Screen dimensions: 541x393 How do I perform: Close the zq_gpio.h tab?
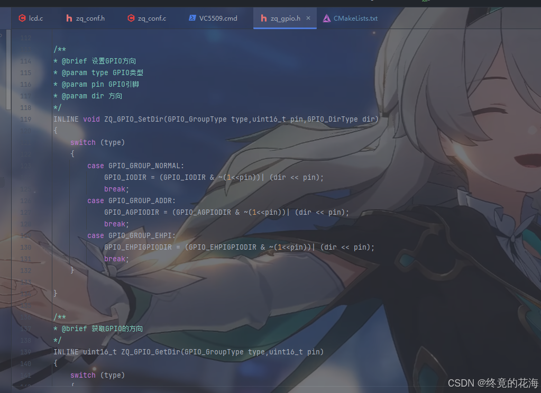pyautogui.click(x=308, y=18)
